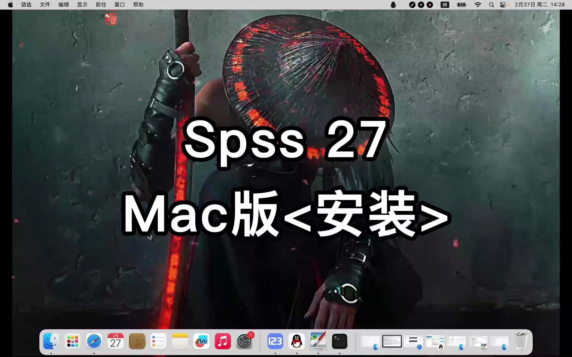Open the Apple menu
Viewport: 572px width, 357px height.
click(x=11, y=5)
